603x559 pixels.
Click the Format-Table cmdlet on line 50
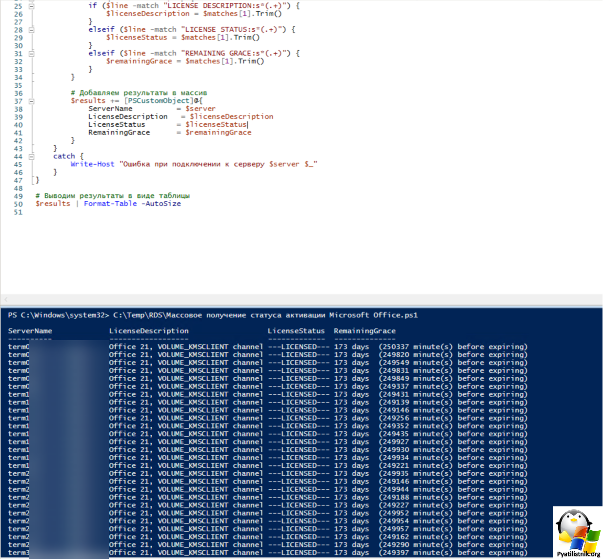coord(110,204)
